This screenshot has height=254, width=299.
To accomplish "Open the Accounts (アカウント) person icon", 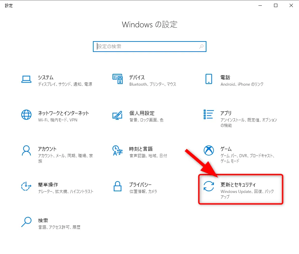I will point(26,150).
